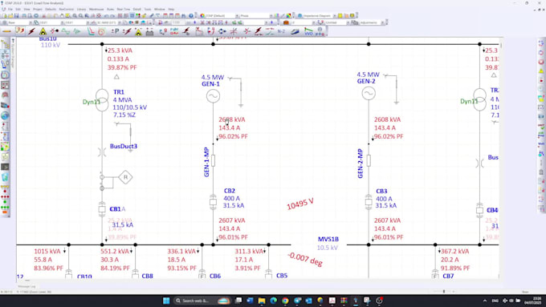Click the 1015 kVA feeder flow value
Image resolution: width=546 pixels, height=307 pixels.
click(47, 251)
